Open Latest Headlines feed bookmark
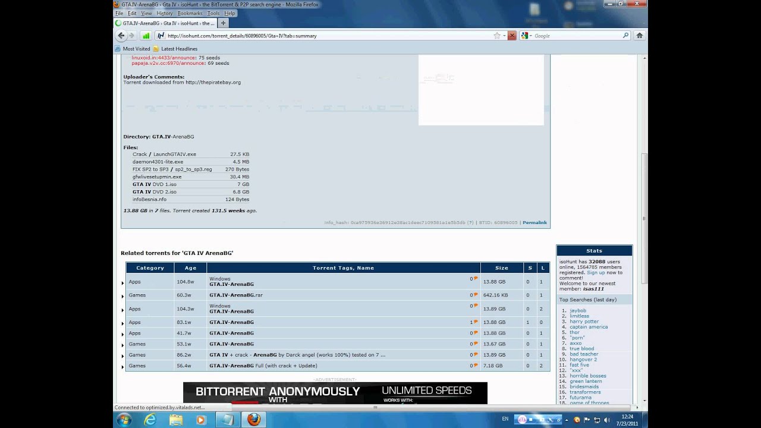 [176, 49]
